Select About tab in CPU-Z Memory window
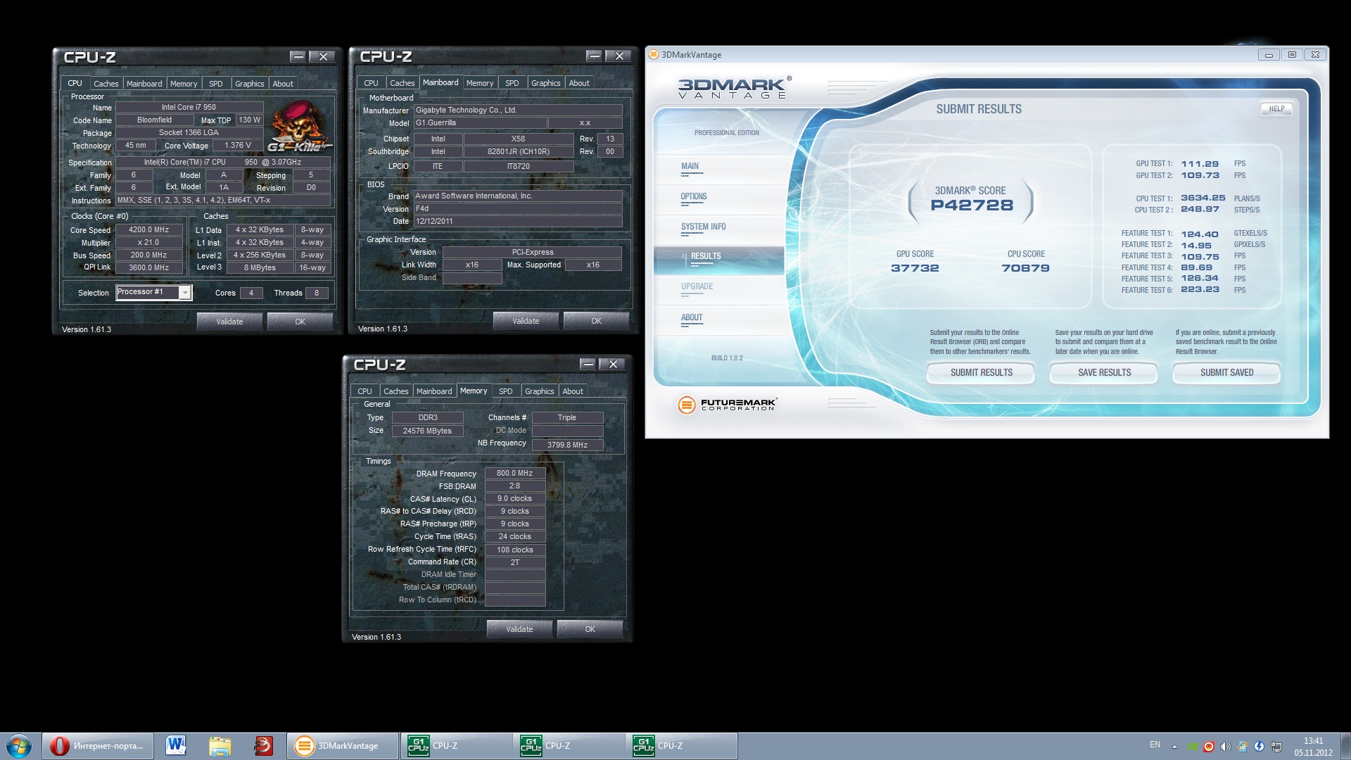 pyautogui.click(x=573, y=391)
